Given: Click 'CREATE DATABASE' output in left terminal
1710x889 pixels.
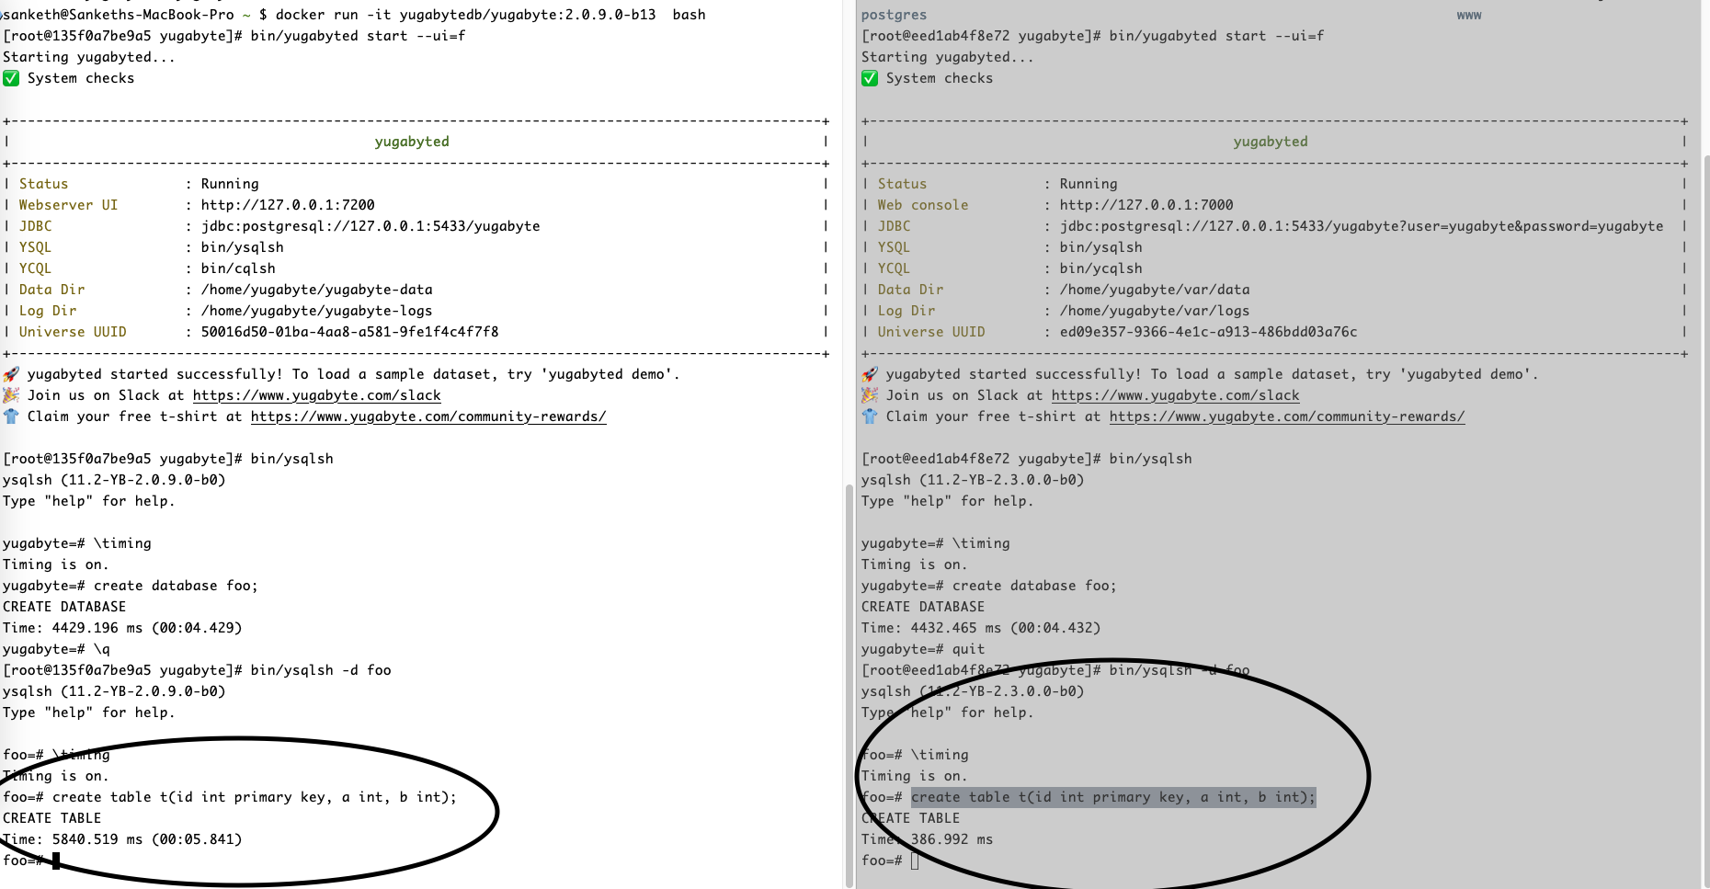Looking at the screenshot, I should point(64,607).
